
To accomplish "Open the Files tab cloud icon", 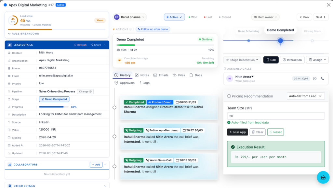I will [x=175, y=75].
